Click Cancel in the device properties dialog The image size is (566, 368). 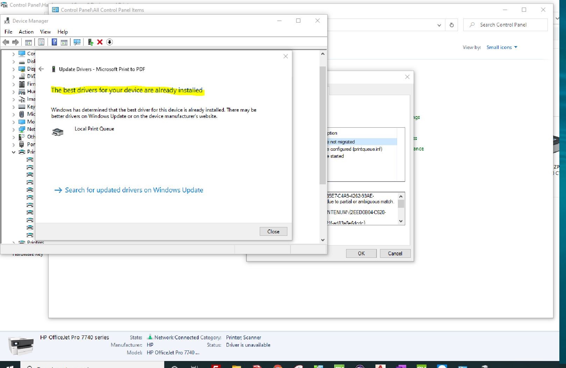(x=395, y=254)
